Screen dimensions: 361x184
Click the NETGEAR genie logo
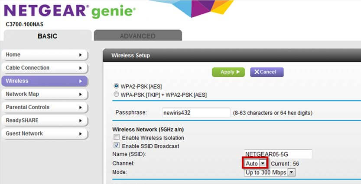(x=70, y=11)
